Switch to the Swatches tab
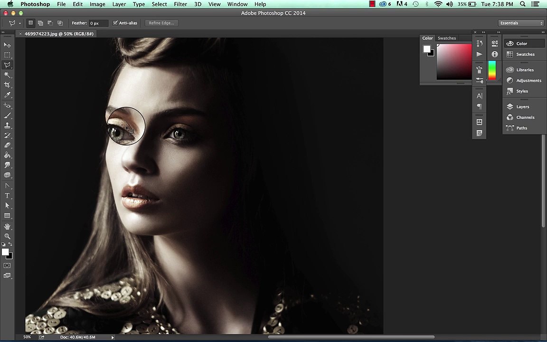This screenshot has height=342, width=547. 446,38
